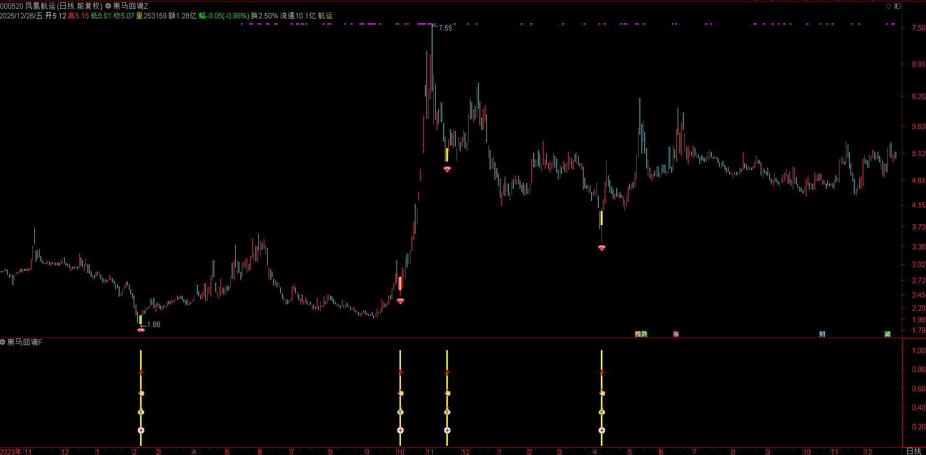Click the 000520 凤凰航运 stock title
The height and width of the screenshot is (455, 926).
pos(28,6)
